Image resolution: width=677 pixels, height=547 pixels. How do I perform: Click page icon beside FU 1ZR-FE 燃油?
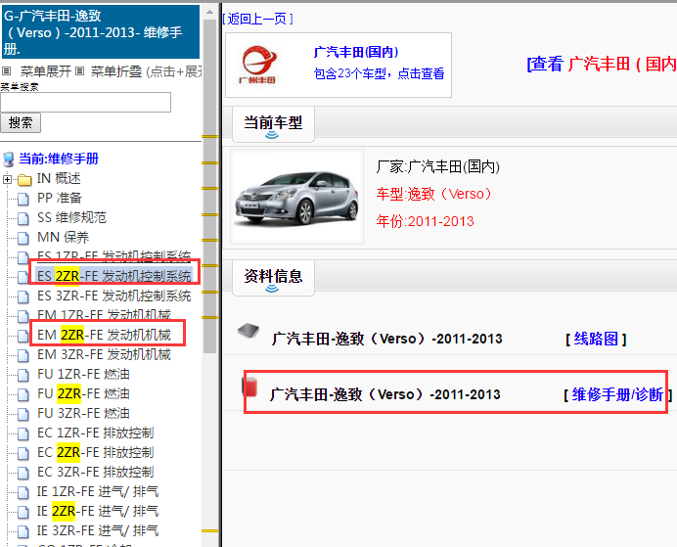click(23, 375)
